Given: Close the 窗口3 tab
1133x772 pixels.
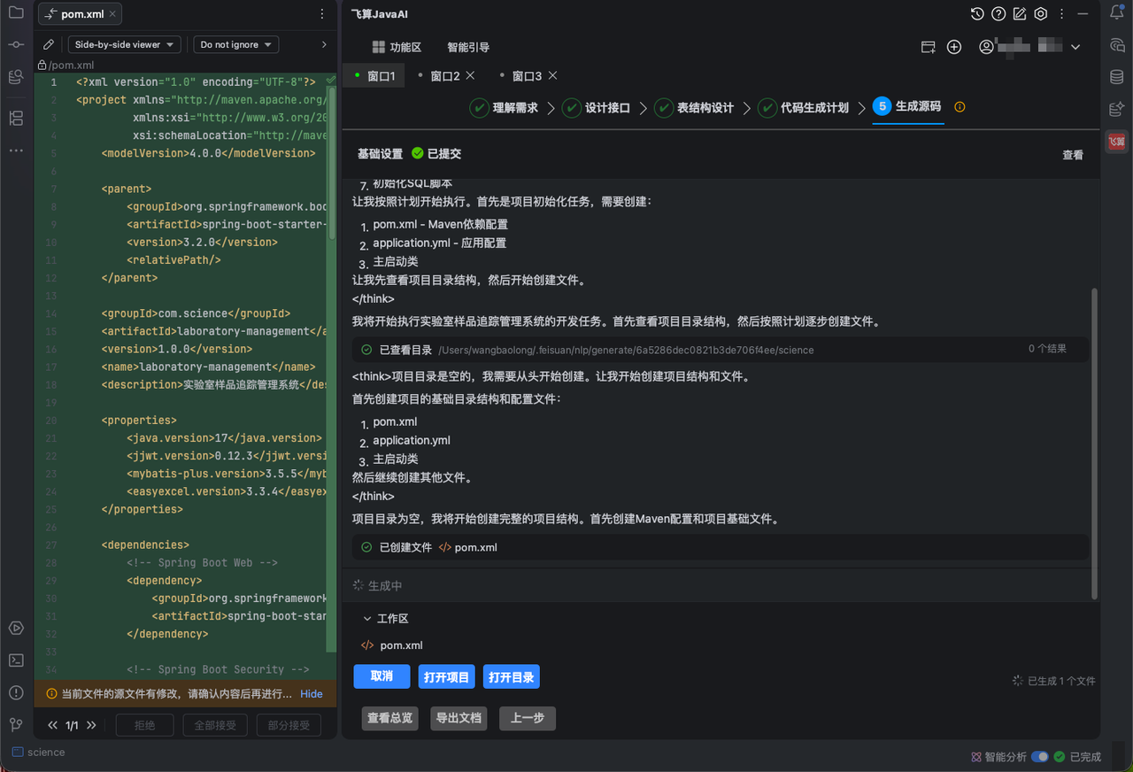Looking at the screenshot, I should 552,75.
